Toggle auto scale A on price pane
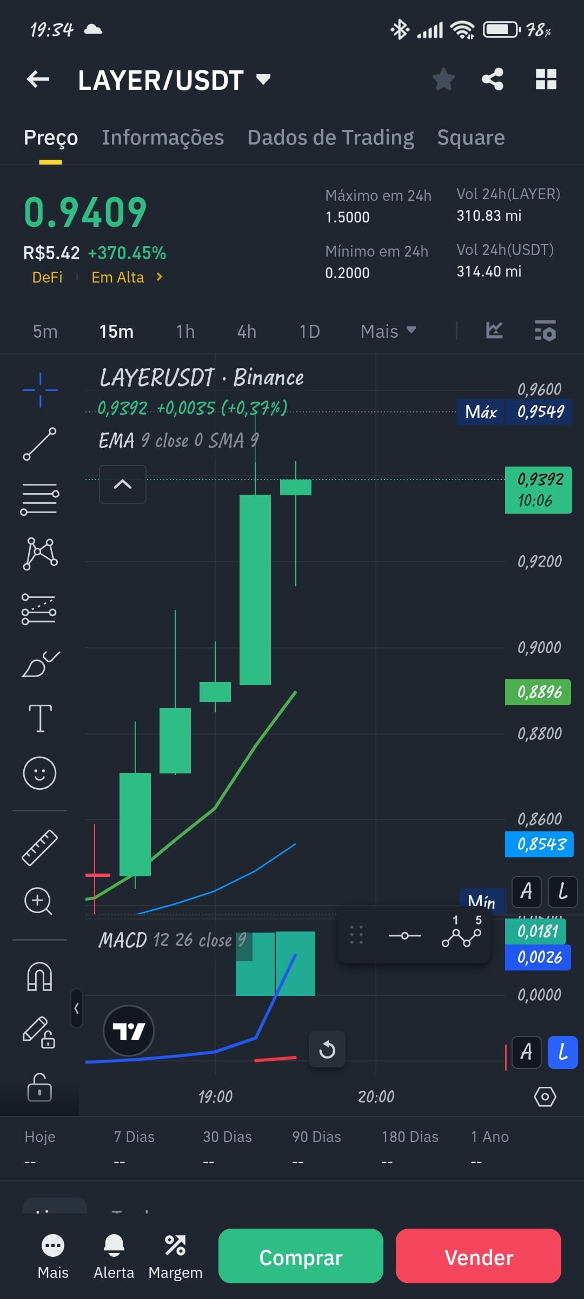Viewport: 584px width, 1299px height. click(526, 891)
